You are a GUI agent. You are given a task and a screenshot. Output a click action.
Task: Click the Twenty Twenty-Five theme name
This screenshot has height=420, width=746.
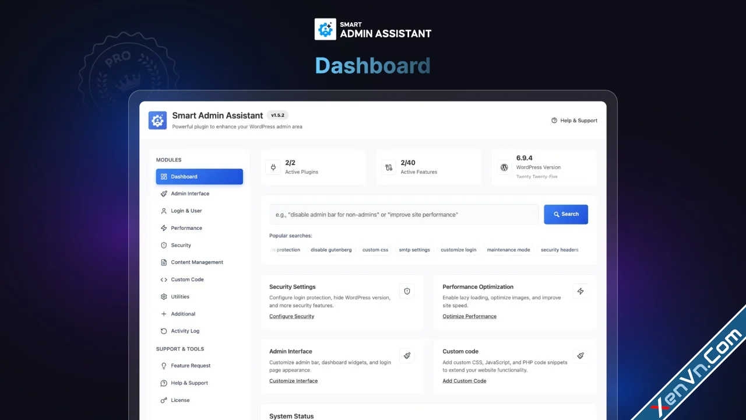click(537, 176)
